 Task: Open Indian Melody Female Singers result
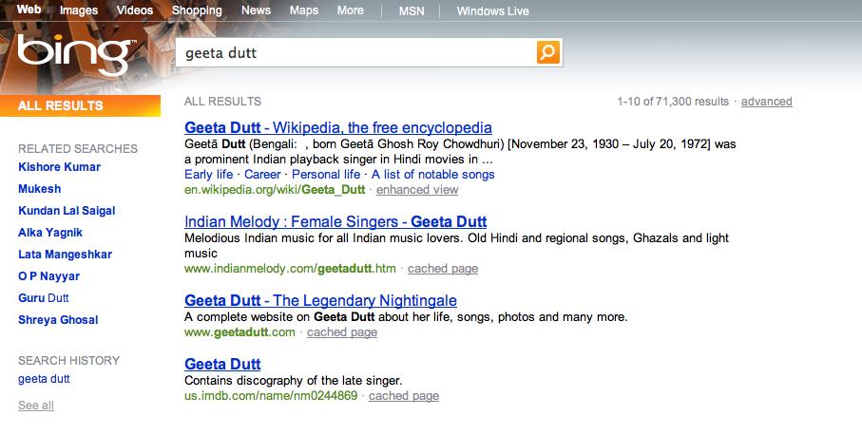pyautogui.click(x=335, y=221)
